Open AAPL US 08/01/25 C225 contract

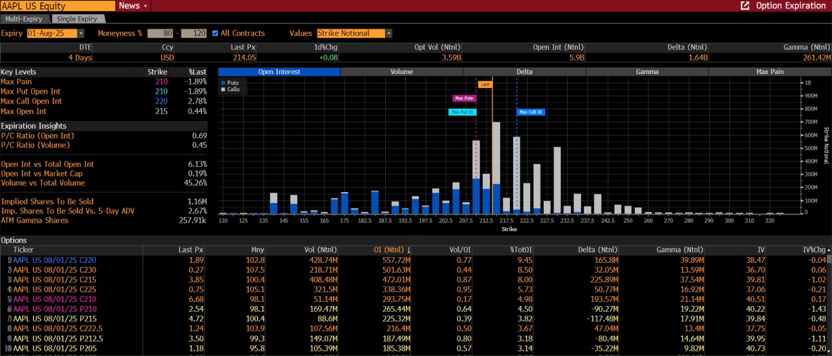tap(54, 289)
